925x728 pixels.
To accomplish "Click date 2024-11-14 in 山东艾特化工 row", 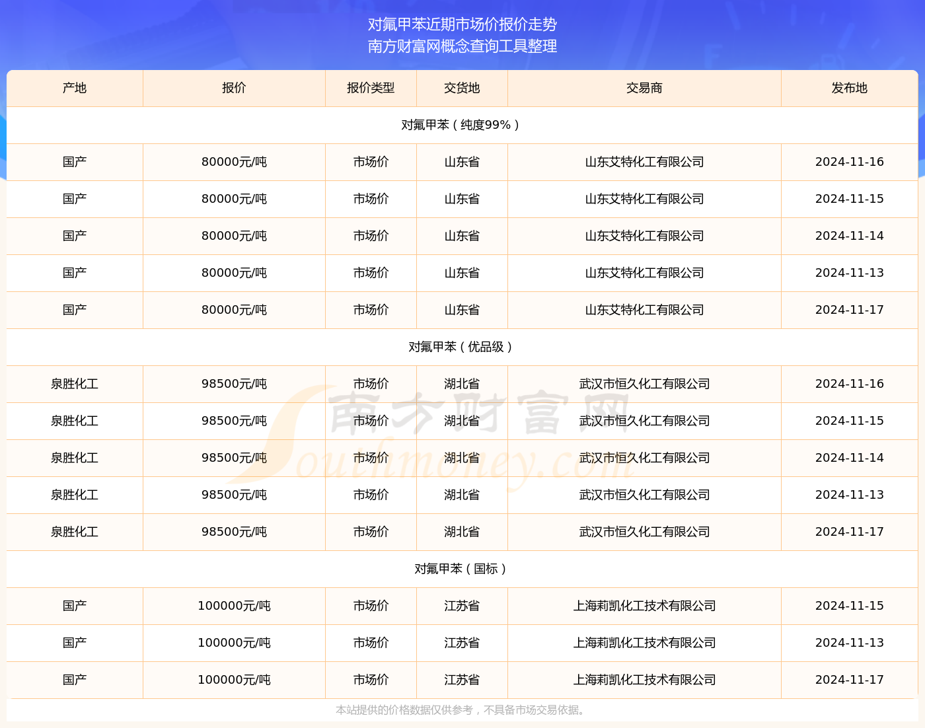I will pyautogui.click(x=850, y=236).
